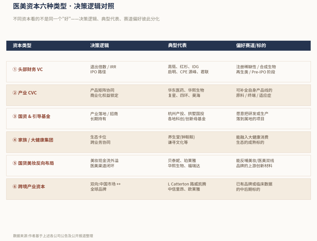This screenshot has height=241, width=317.
Task: Click the cell 养生堂(钟睒睒) 谦寻文化等
Action: click(x=181, y=140)
